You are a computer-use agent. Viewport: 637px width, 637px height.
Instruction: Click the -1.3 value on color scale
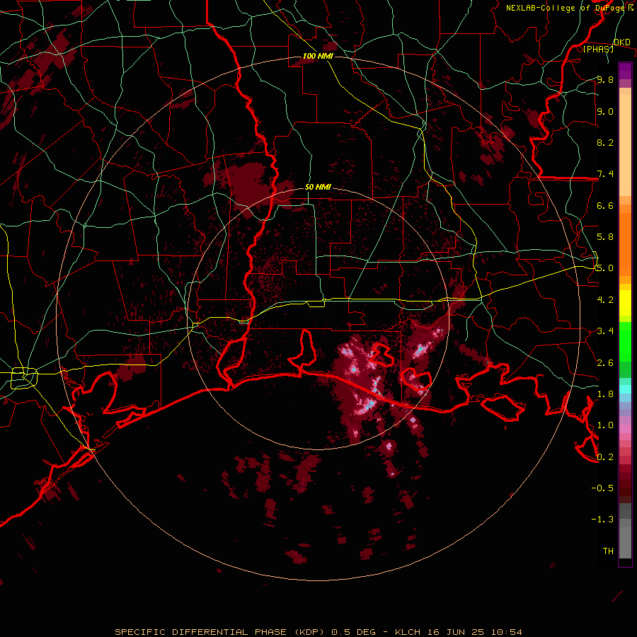point(602,520)
